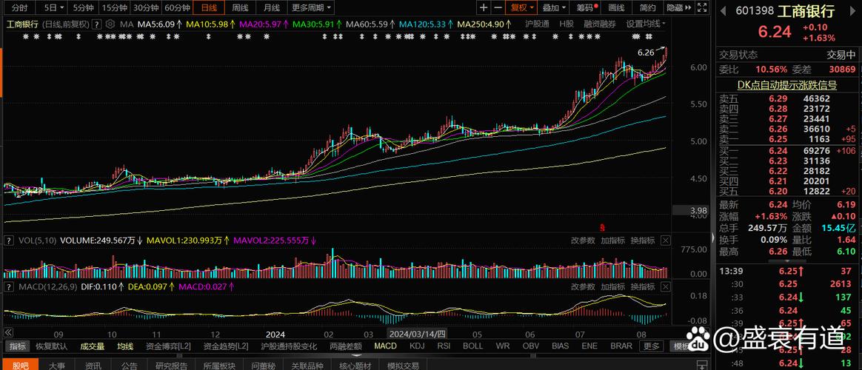Open 研究报告 bottom tab
The width and height of the screenshot is (862, 370).
coord(171,366)
